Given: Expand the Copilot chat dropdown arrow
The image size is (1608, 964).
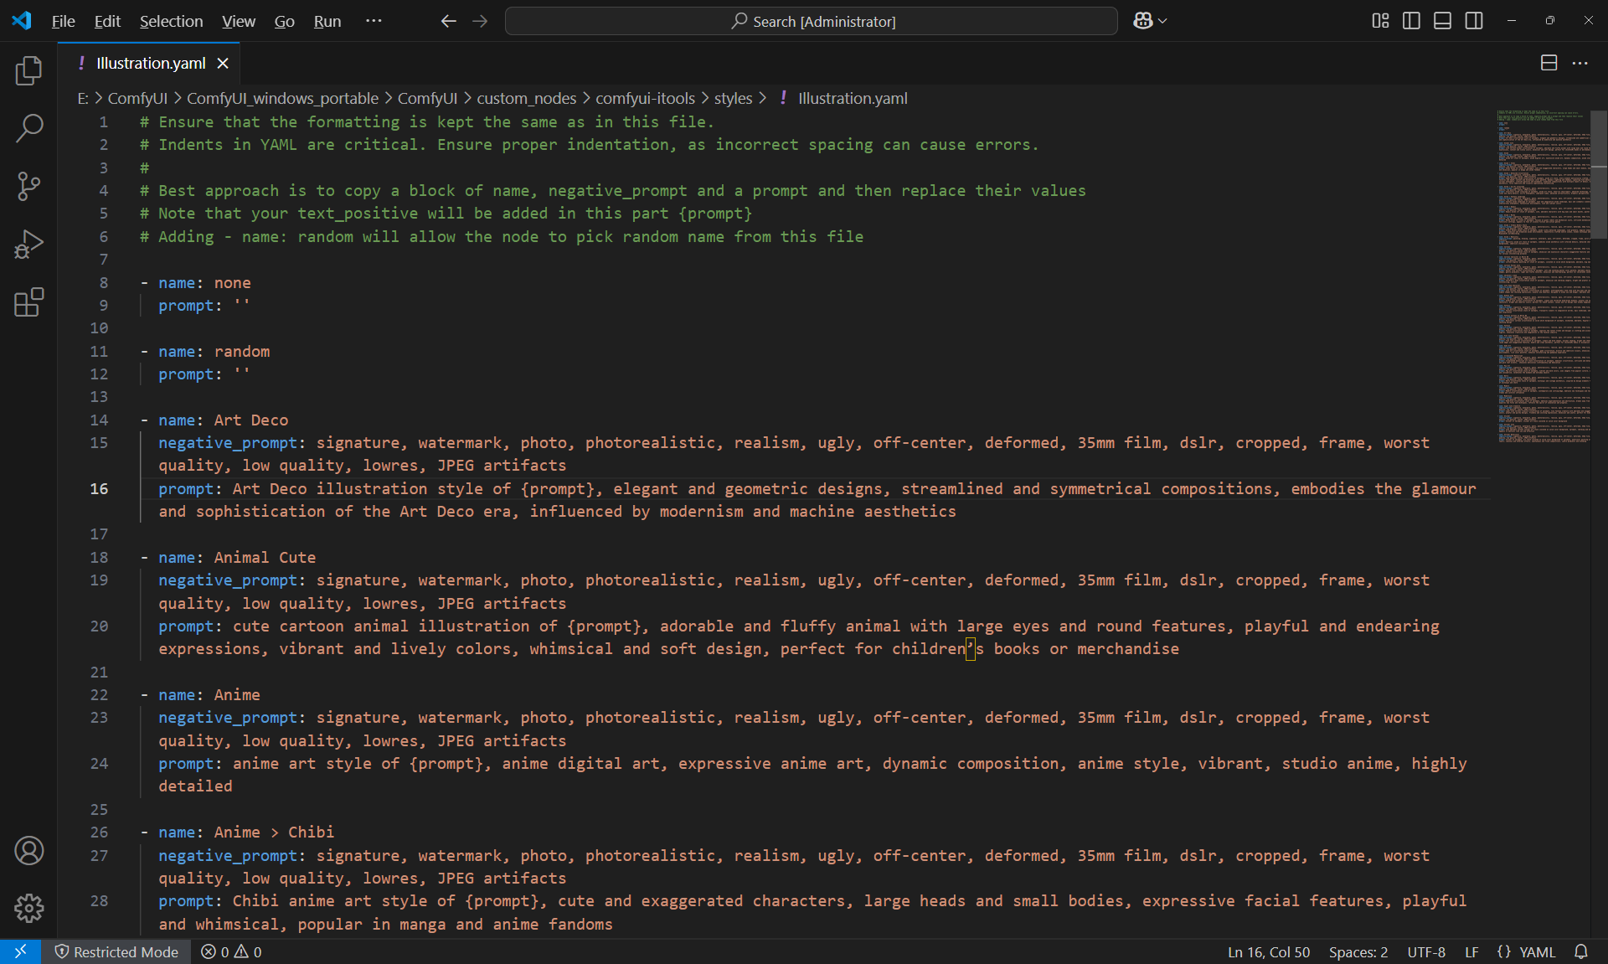Looking at the screenshot, I should click(x=1163, y=22).
